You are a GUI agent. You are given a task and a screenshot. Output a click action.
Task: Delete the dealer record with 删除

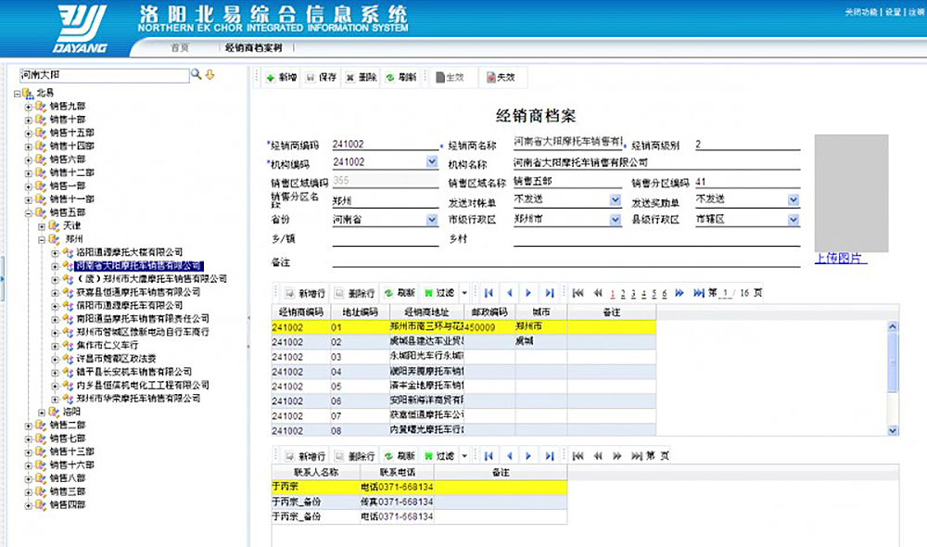(362, 78)
